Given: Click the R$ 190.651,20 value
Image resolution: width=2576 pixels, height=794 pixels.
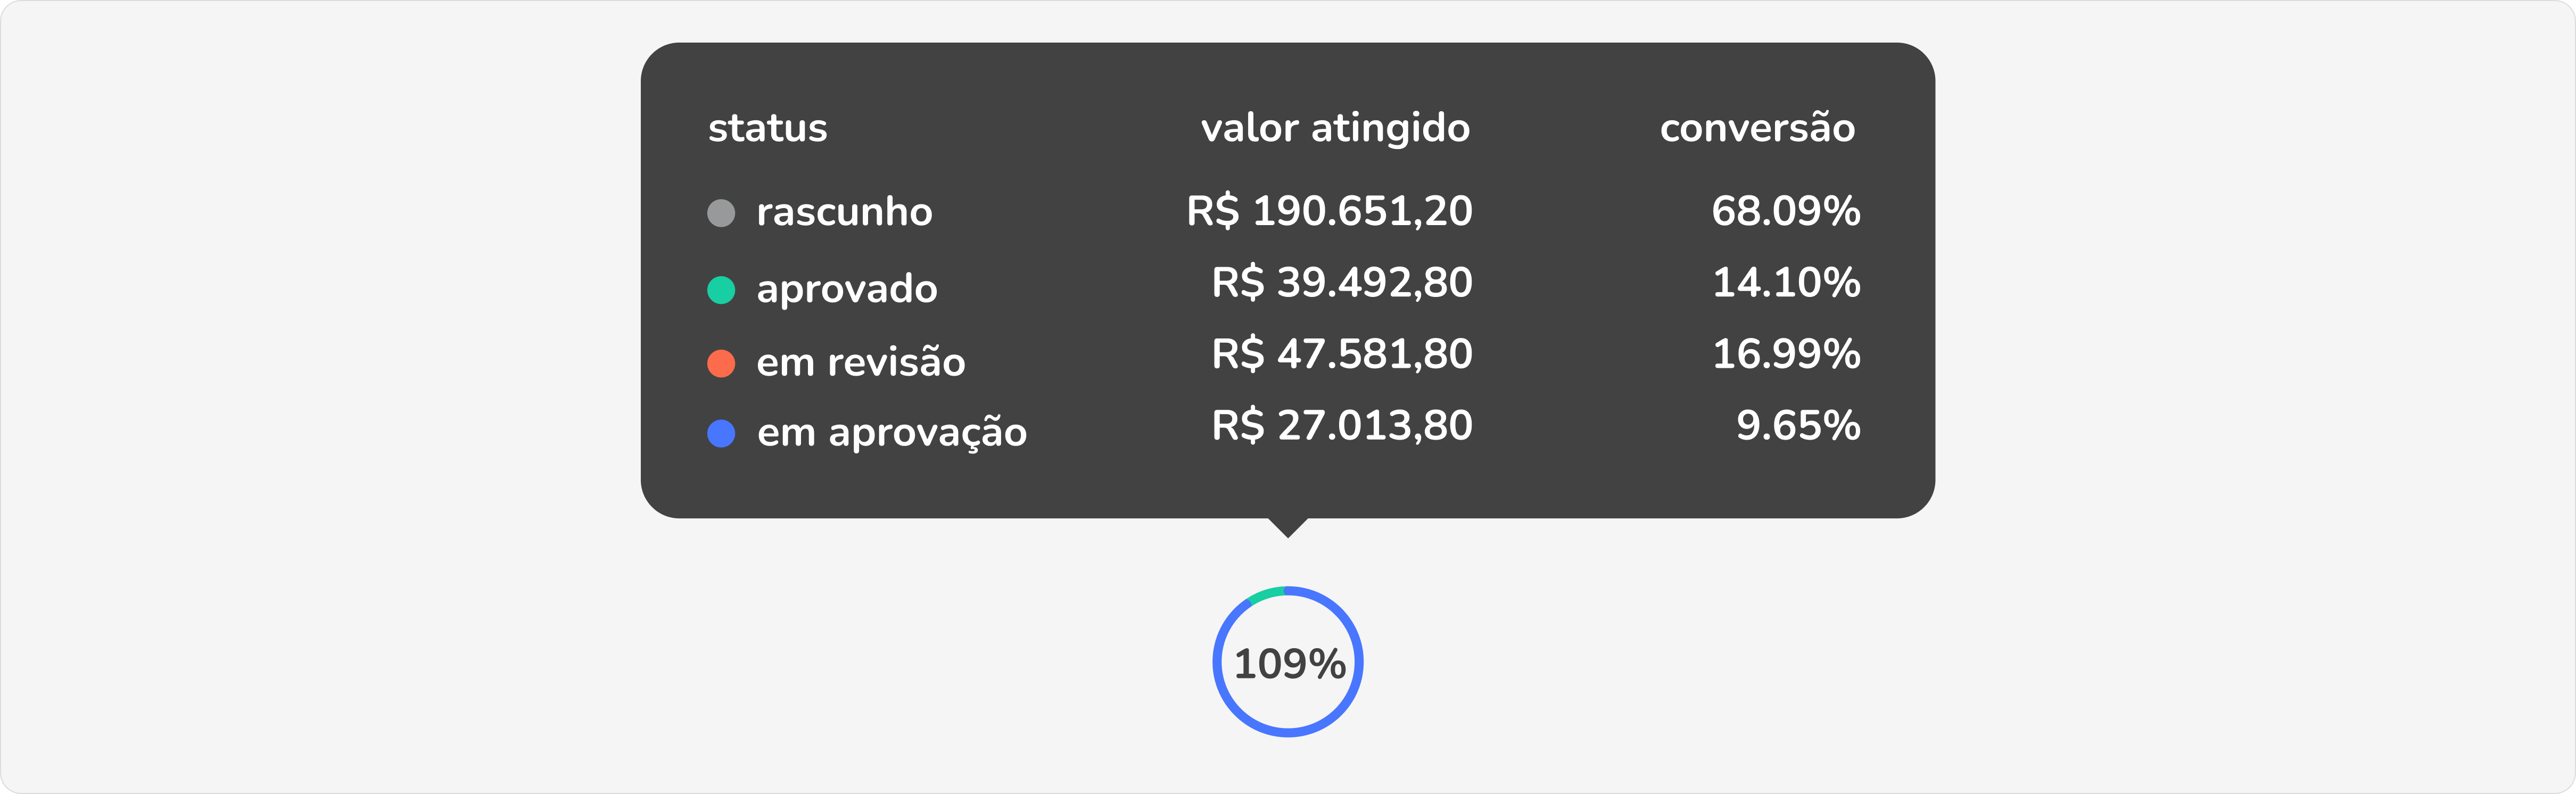Looking at the screenshot, I should 1329,211.
